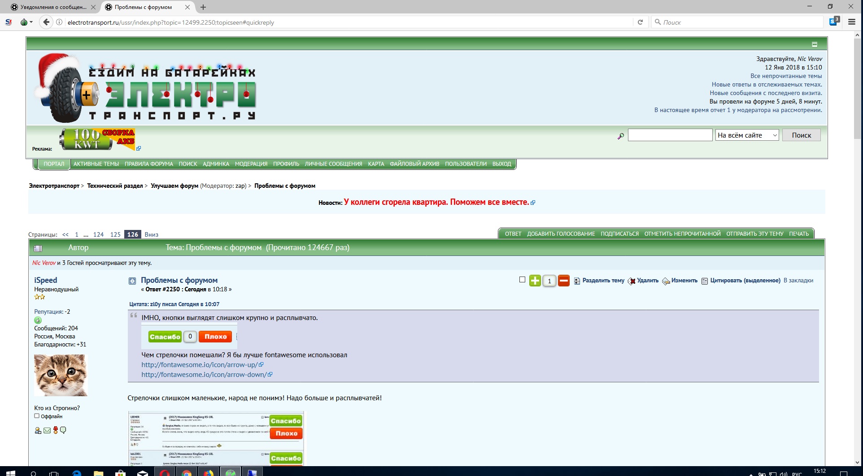This screenshot has width=863, height=476.
Task: Click the red minus reputation button
Action: click(564, 281)
